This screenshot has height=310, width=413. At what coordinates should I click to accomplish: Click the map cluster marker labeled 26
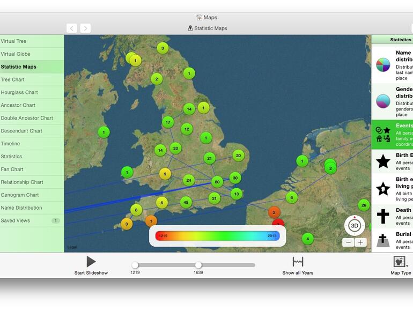(364, 205)
